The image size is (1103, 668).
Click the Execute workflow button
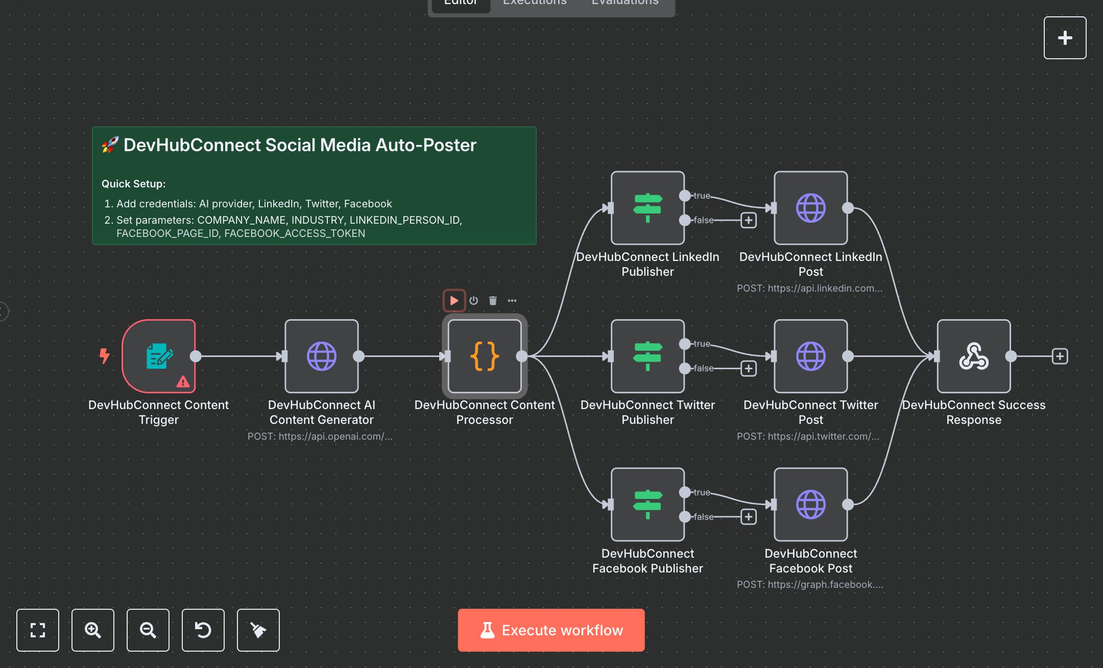551,630
